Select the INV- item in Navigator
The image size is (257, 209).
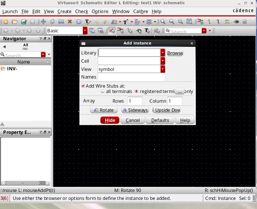12,69
